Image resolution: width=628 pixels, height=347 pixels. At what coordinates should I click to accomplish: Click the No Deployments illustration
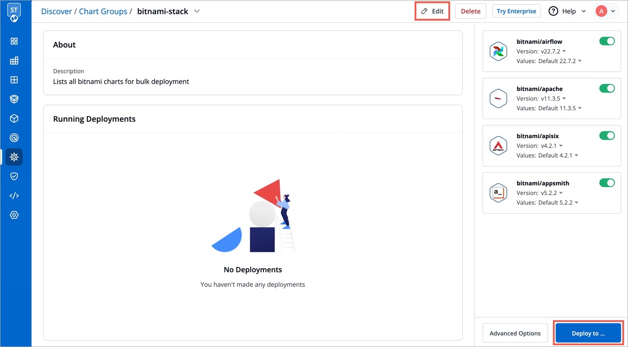(x=253, y=216)
